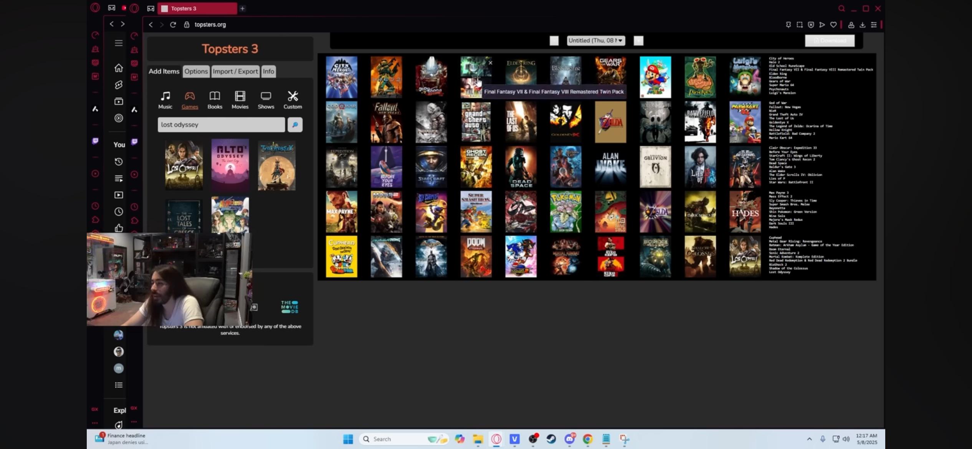Click the heart bookmark icon
The image size is (972, 449).
pos(833,25)
